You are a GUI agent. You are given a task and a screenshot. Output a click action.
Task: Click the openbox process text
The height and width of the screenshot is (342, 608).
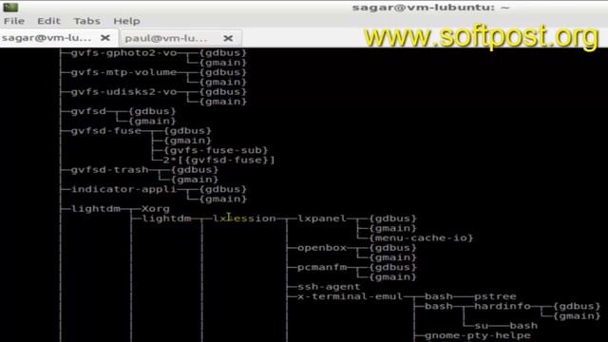tap(322, 248)
